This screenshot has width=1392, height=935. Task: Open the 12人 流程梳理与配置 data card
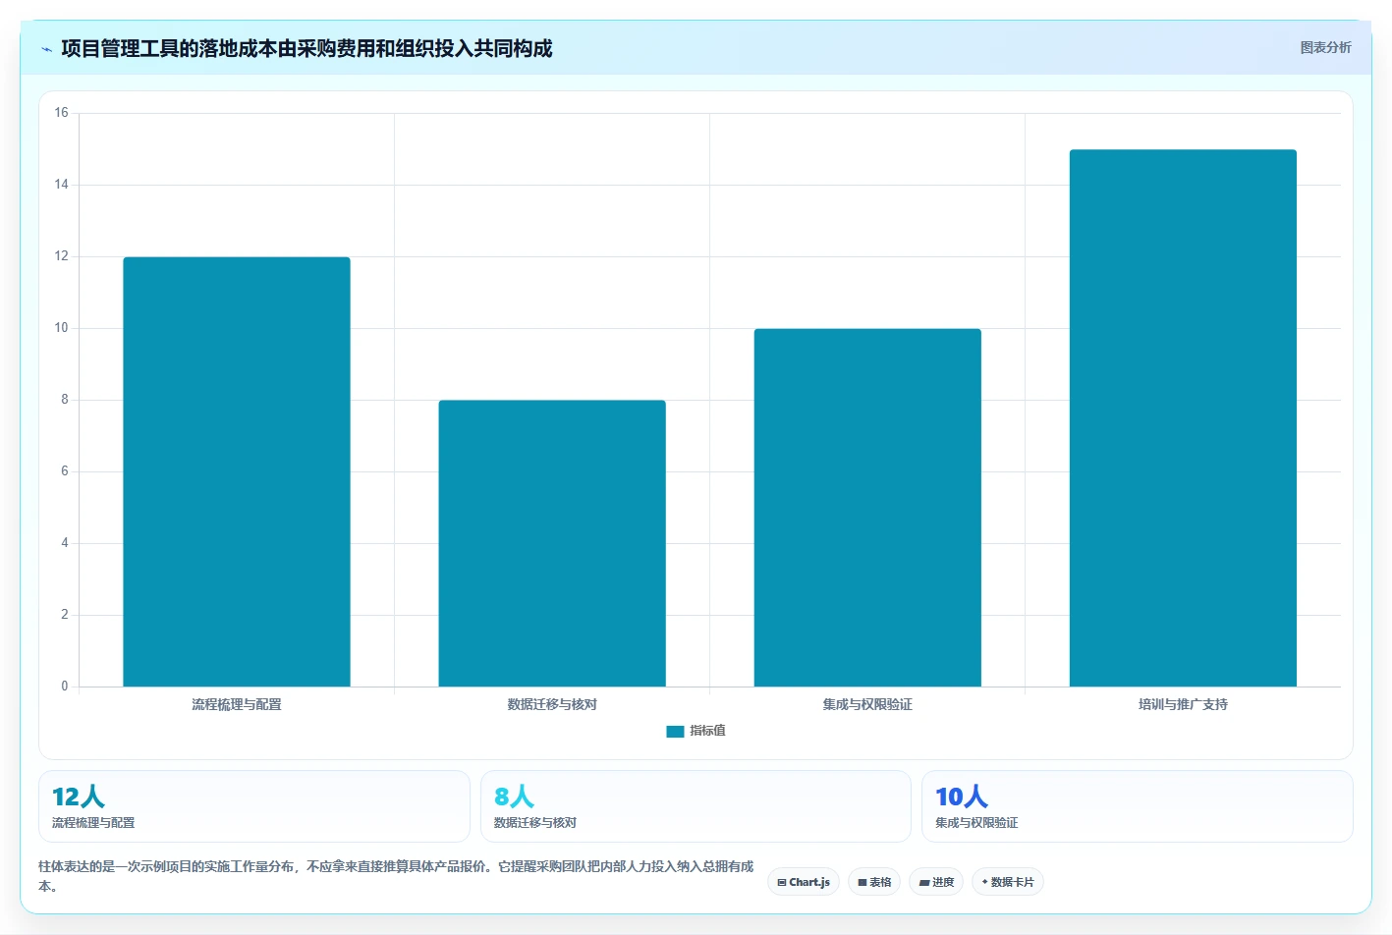click(254, 806)
